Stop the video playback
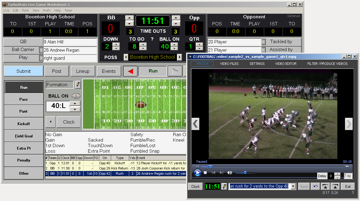The image size is (360, 201). click(x=205, y=173)
